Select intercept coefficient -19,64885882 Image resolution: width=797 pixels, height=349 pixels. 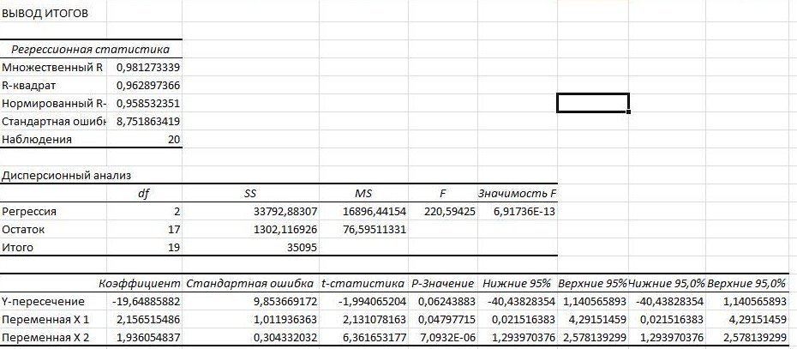tap(144, 301)
